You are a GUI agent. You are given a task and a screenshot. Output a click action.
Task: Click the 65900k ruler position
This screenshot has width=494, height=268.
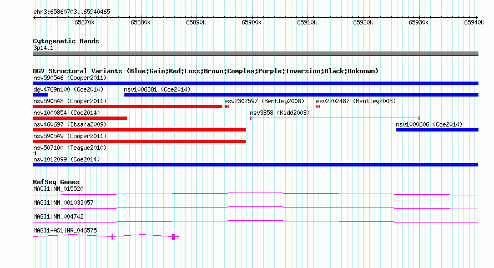pos(252,22)
